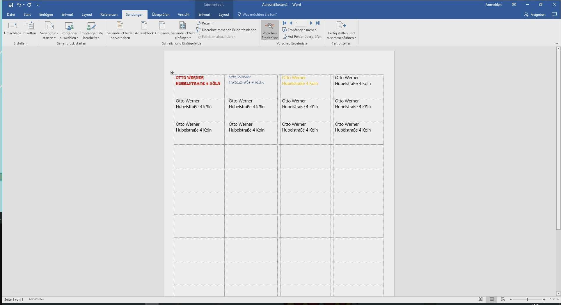This screenshot has width=561, height=305.
Task: Switch to web layout view
Action: click(x=503, y=299)
